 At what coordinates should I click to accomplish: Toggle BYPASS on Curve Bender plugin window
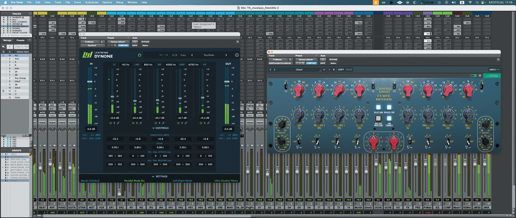click(x=333, y=59)
